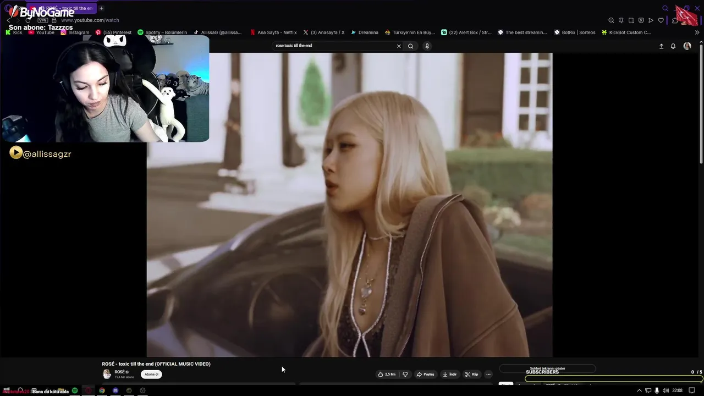This screenshot has width=704, height=396.
Task: Click the music video player
Action: pyautogui.click(x=349, y=205)
